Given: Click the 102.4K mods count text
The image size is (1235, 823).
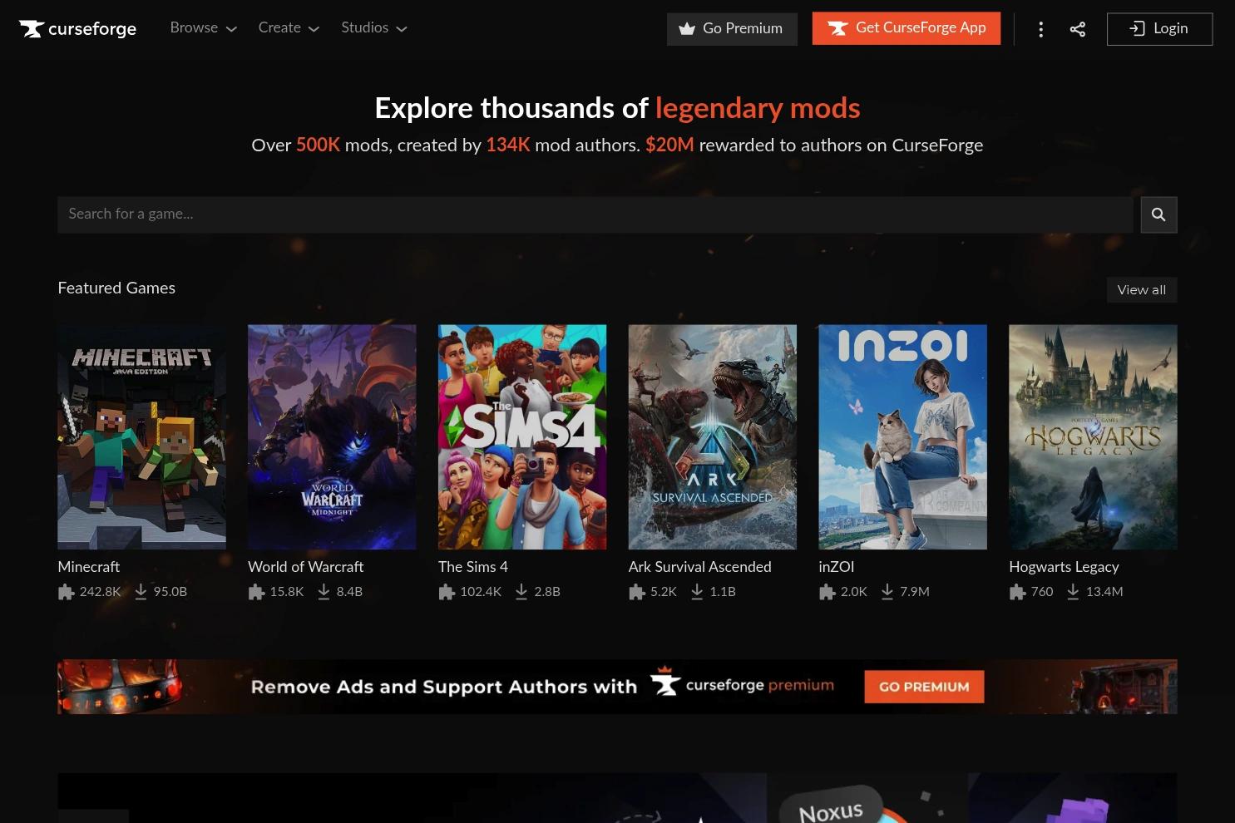Looking at the screenshot, I should coord(481,592).
